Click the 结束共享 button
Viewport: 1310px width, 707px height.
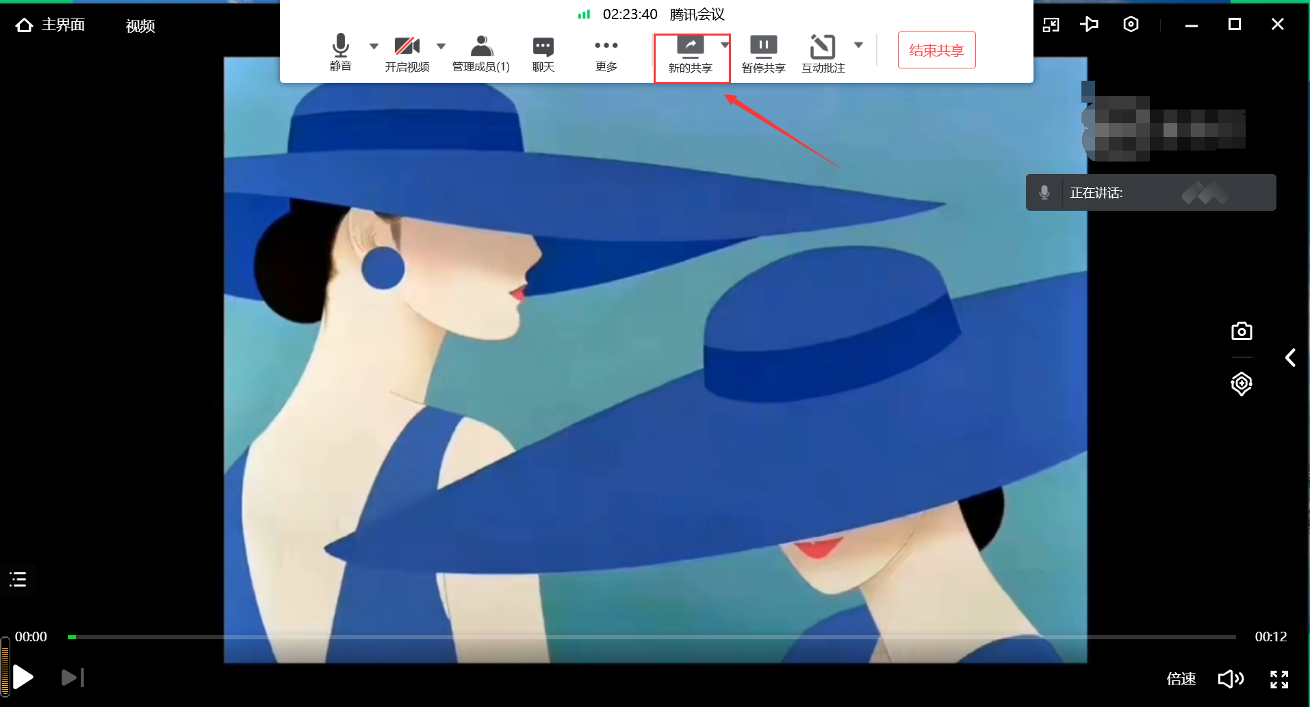(936, 50)
